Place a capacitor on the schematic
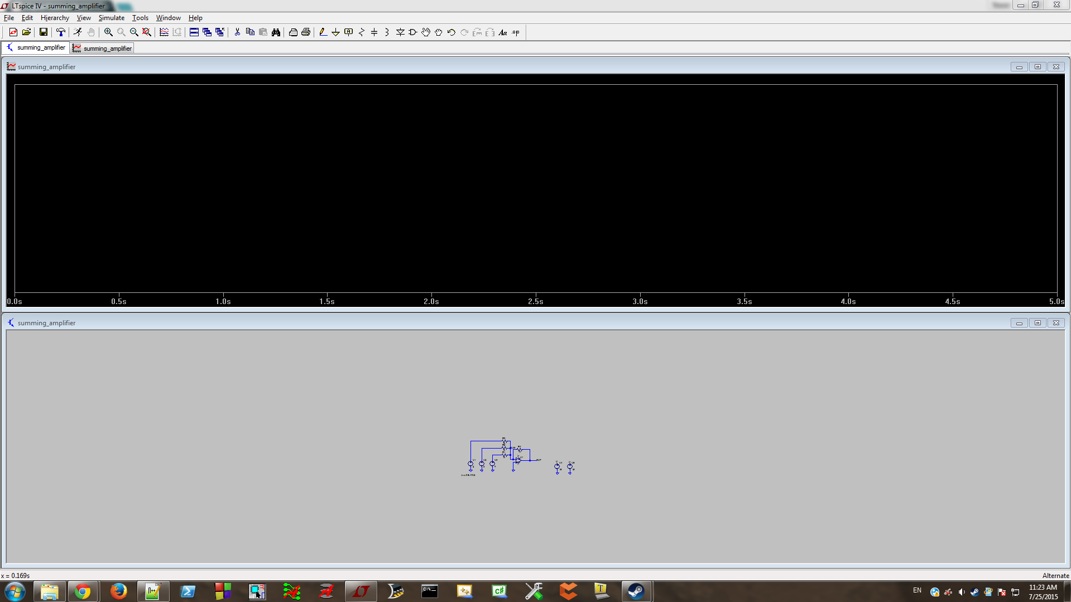1071x602 pixels. (x=374, y=32)
